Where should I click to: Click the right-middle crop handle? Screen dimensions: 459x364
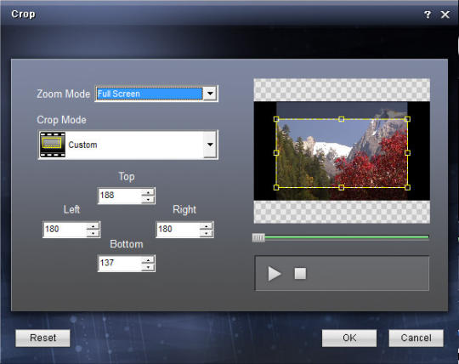407,153
